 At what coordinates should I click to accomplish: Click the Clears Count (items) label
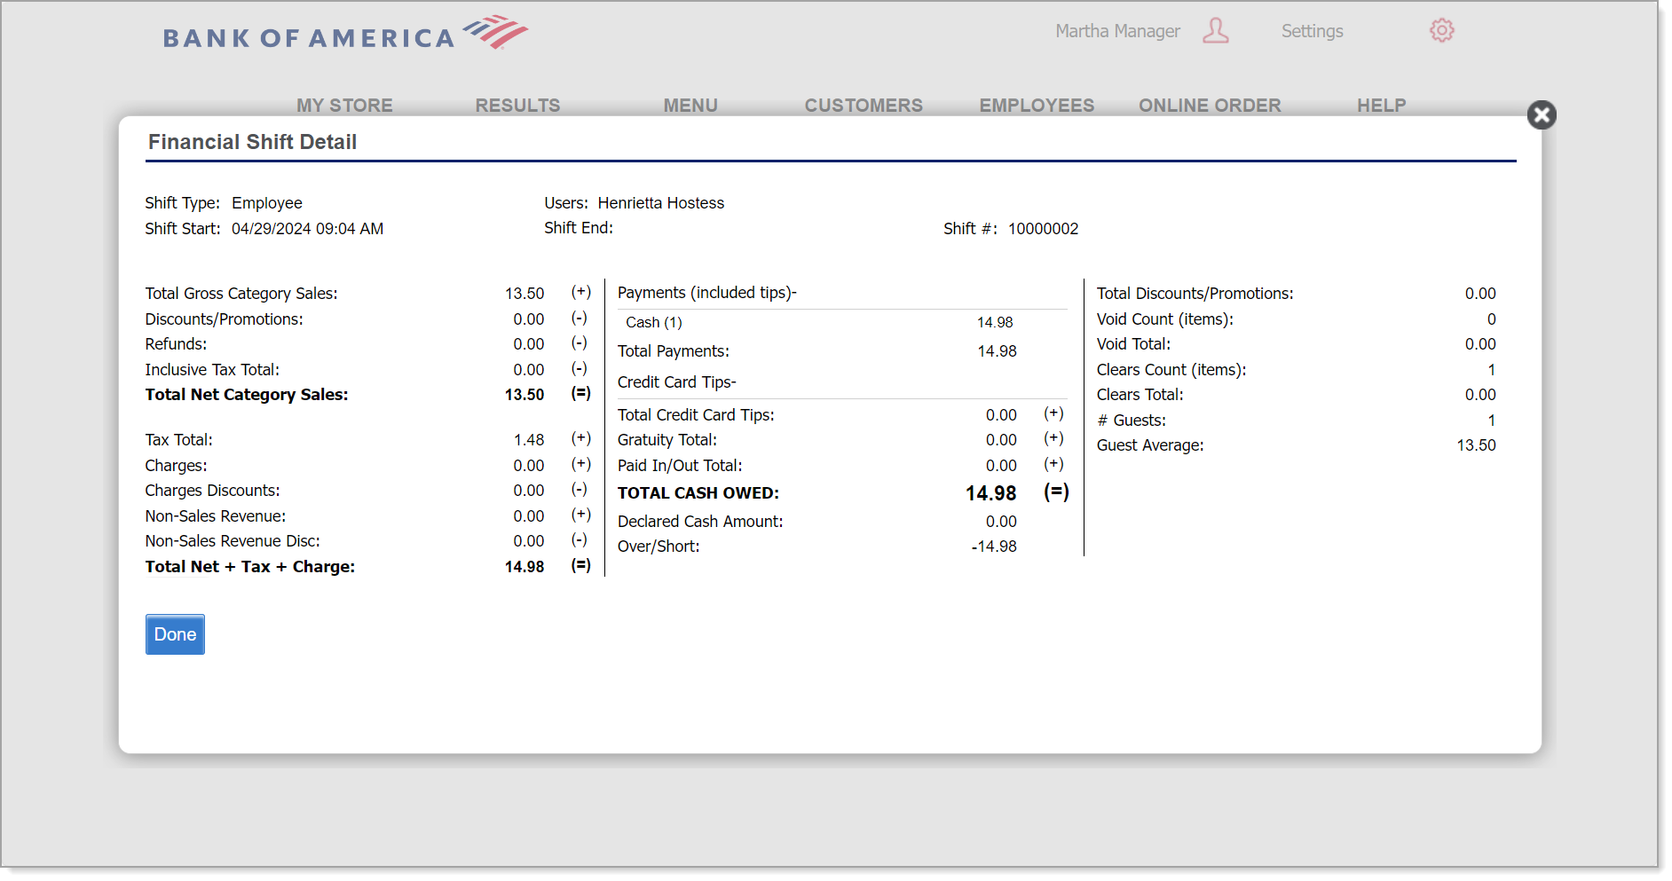(x=1171, y=370)
